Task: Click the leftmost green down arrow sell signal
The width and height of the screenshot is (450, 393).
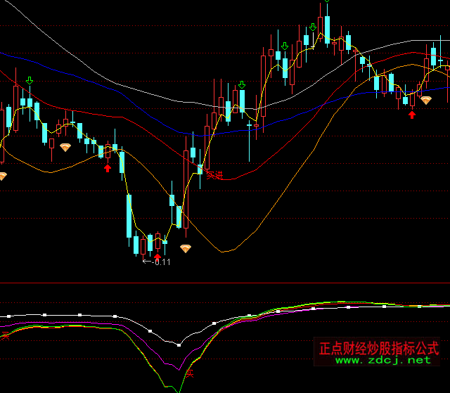Action: click(x=29, y=82)
